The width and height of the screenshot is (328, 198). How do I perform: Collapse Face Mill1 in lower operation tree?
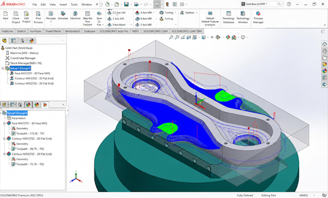[4, 123]
